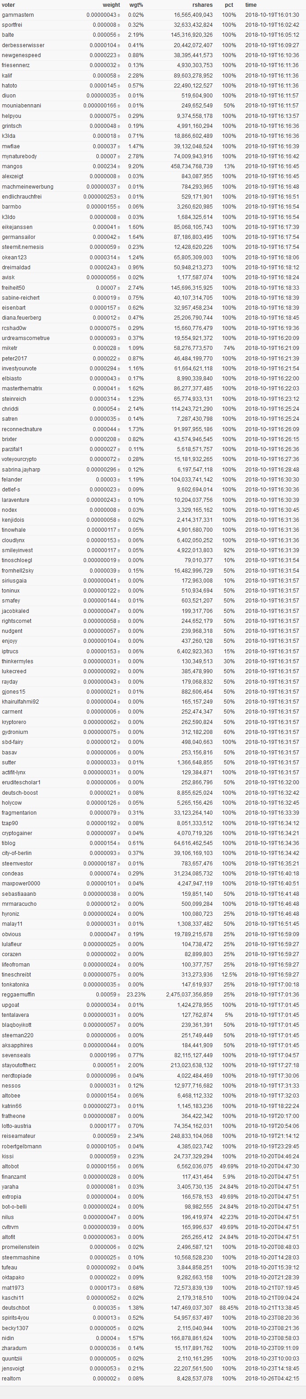Select the wgt% column header
Image resolution: width=306 pixels, height=1399 pixels.
(136, 5)
